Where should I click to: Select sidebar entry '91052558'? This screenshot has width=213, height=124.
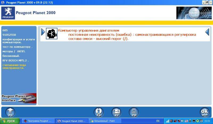9,35
